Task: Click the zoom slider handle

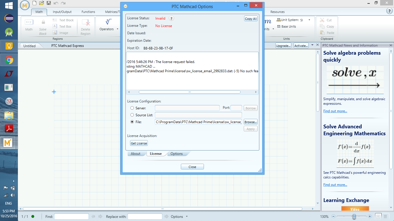Action: 354,216
